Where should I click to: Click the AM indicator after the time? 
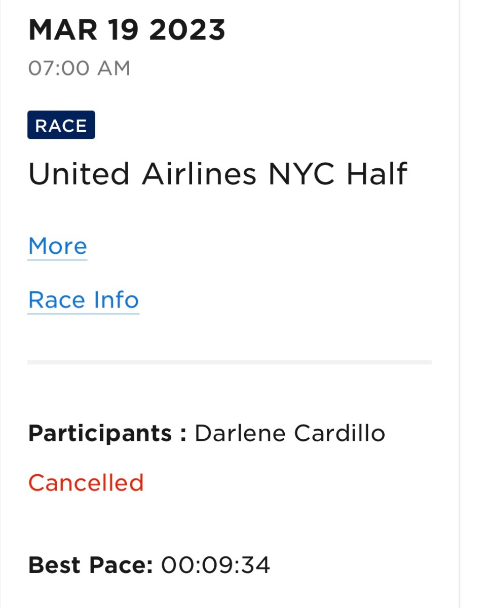coord(114,68)
